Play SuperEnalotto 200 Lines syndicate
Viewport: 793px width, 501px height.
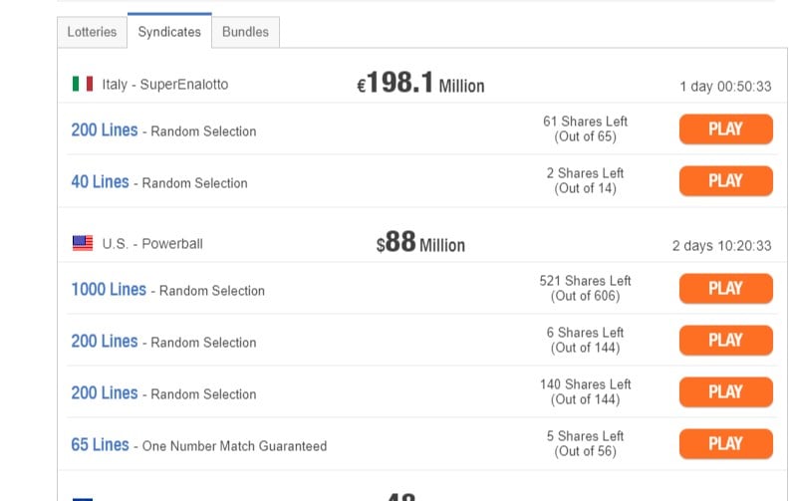click(725, 128)
